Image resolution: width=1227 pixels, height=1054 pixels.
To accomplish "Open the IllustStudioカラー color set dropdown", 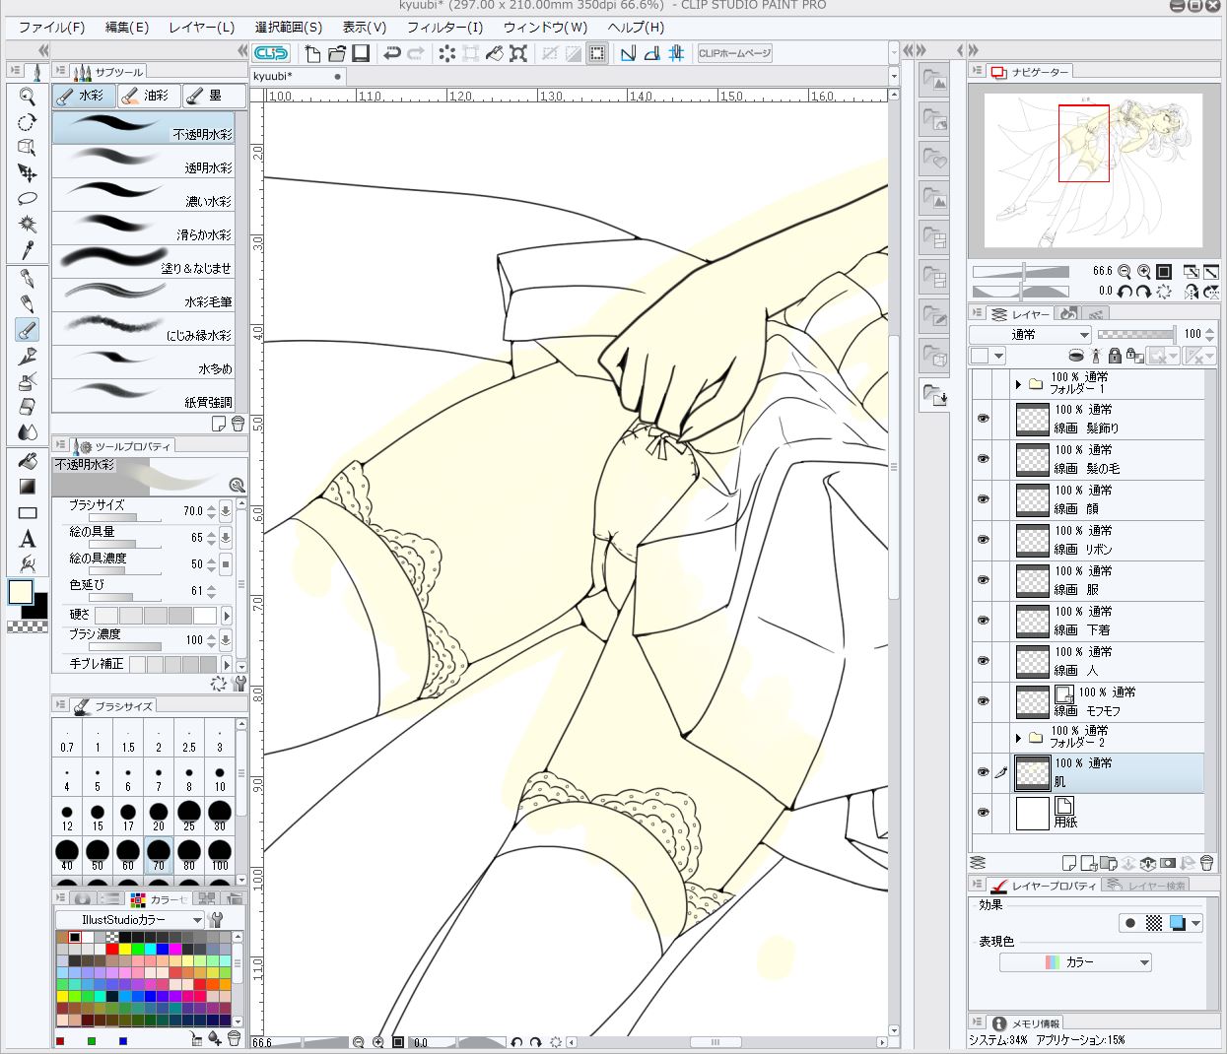I will point(129,919).
